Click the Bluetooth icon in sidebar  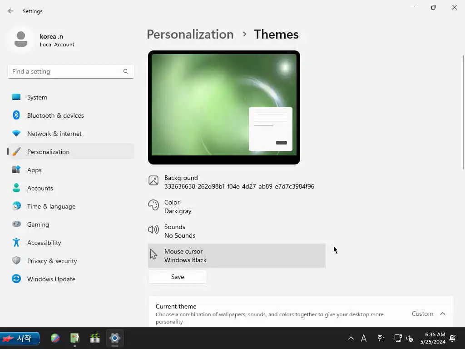(16, 115)
